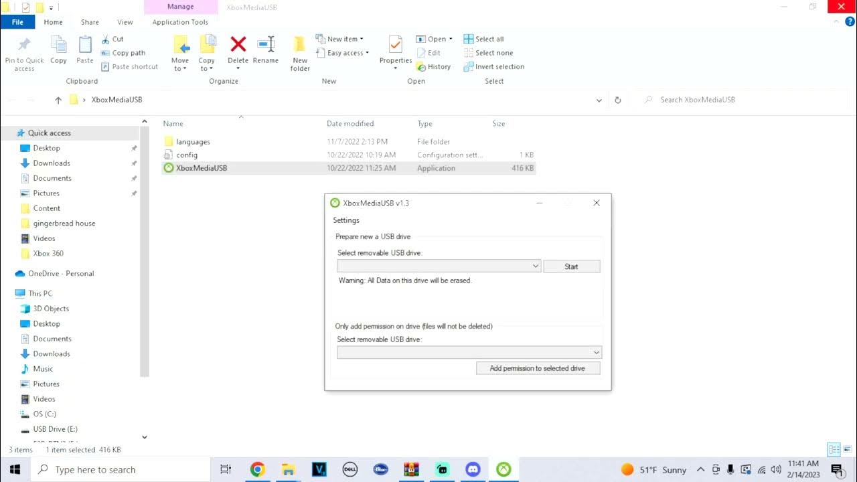Show hidden system tray icons

tap(700, 469)
